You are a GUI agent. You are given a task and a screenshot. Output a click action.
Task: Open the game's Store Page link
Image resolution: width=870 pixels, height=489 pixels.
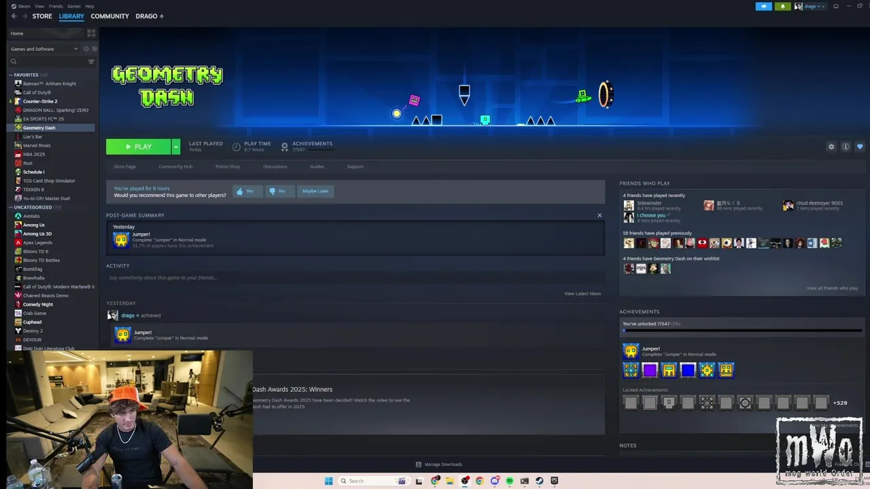pos(124,166)
